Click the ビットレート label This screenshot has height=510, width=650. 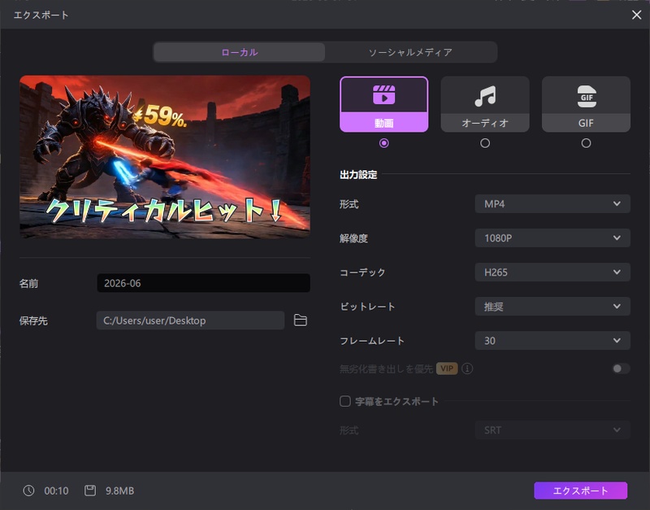point(367,307)
